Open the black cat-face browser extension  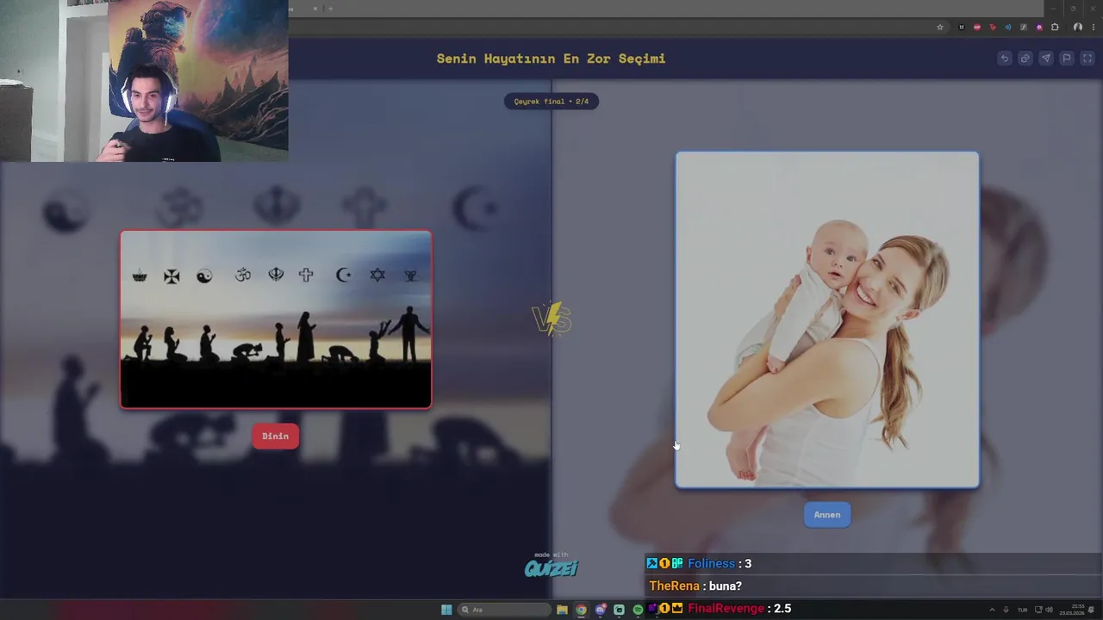tap(962, 27)
